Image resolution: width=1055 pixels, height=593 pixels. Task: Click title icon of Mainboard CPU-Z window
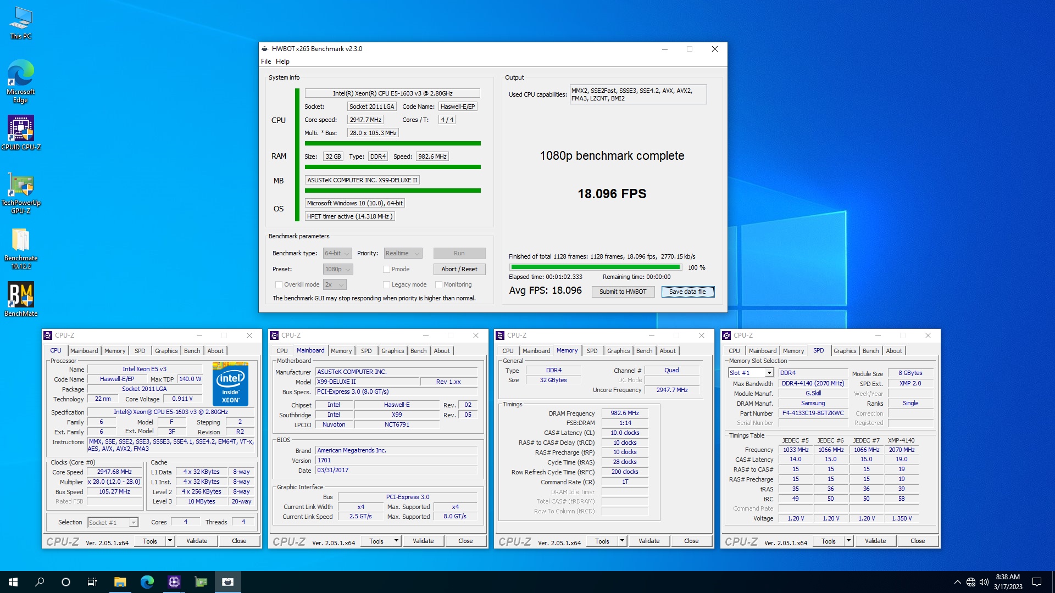[274, 335]
